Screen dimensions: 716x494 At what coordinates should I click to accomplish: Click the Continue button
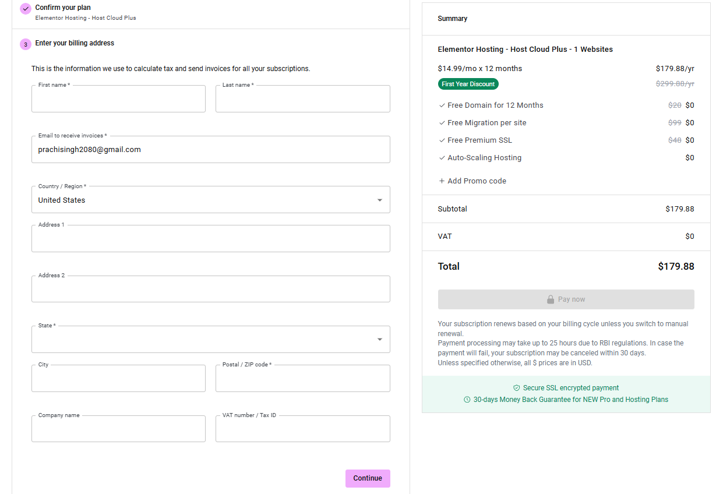pos(368,478)
